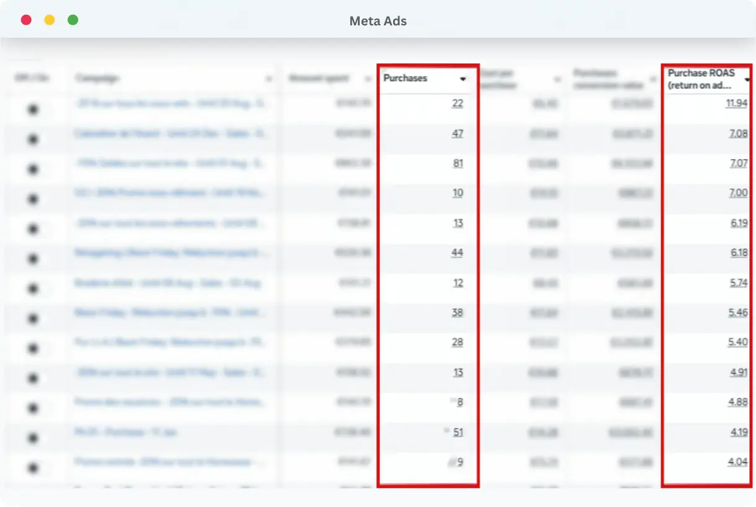756x507 pixels.
Task: Toggle the first campaign's Off/On switch
Action: 33,110
